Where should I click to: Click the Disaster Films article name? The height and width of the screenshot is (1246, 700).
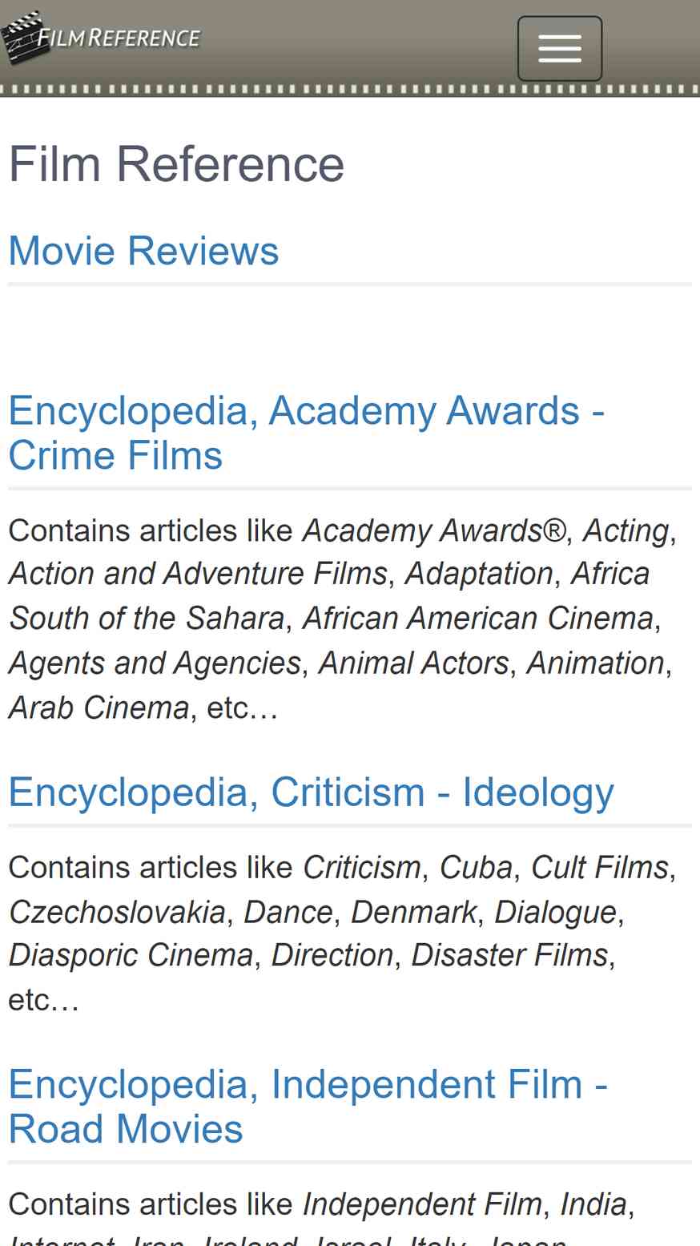click(509, 955)
